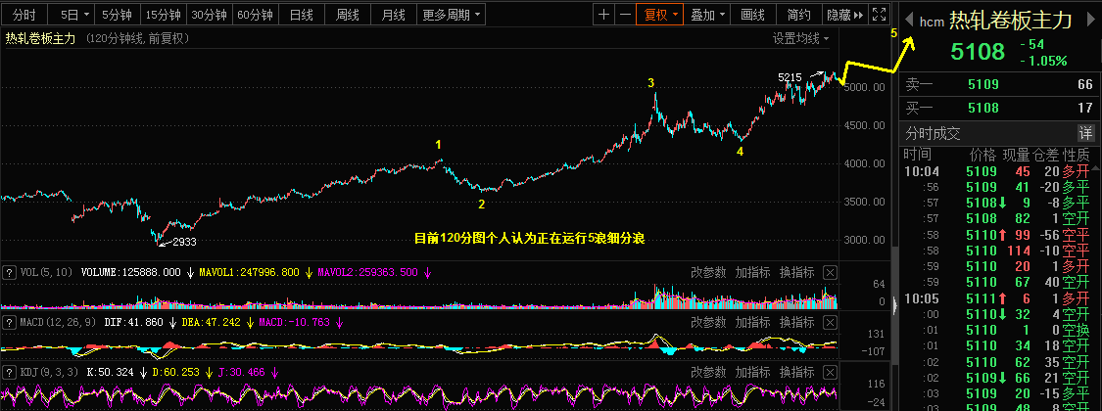Click the 分时成交 header

click(x=932, y=133)
